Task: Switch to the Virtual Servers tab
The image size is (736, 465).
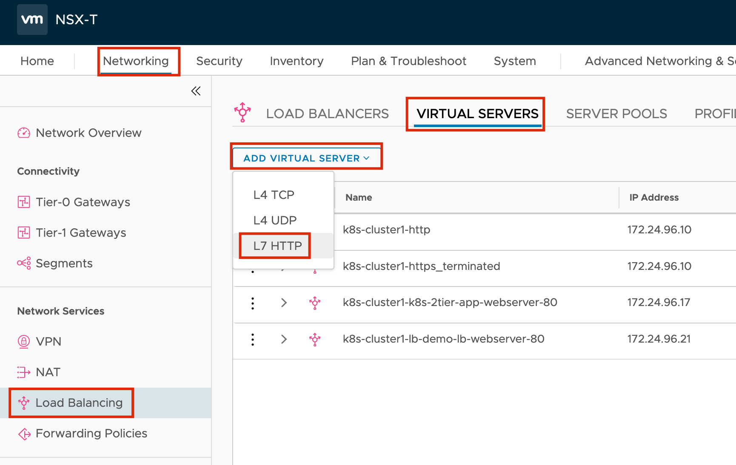Action: click(477, 113)
